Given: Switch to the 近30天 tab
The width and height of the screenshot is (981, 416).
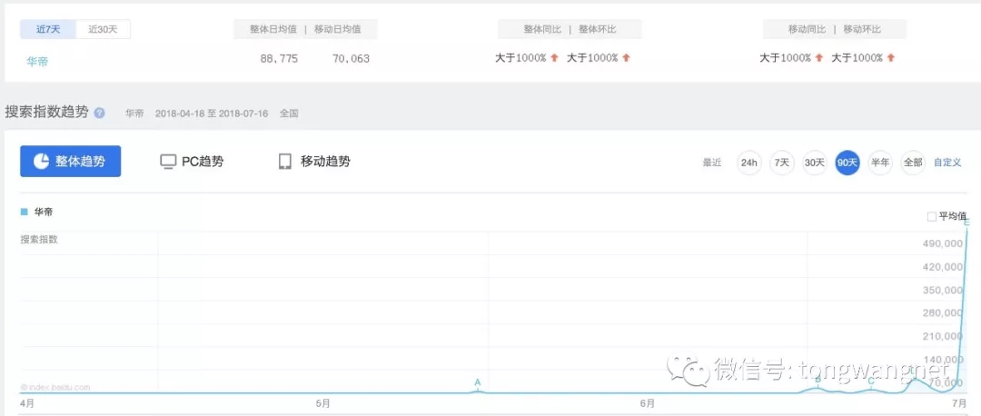Looking at the screenshot, I should pyautogui.click(x=104, y=29).
